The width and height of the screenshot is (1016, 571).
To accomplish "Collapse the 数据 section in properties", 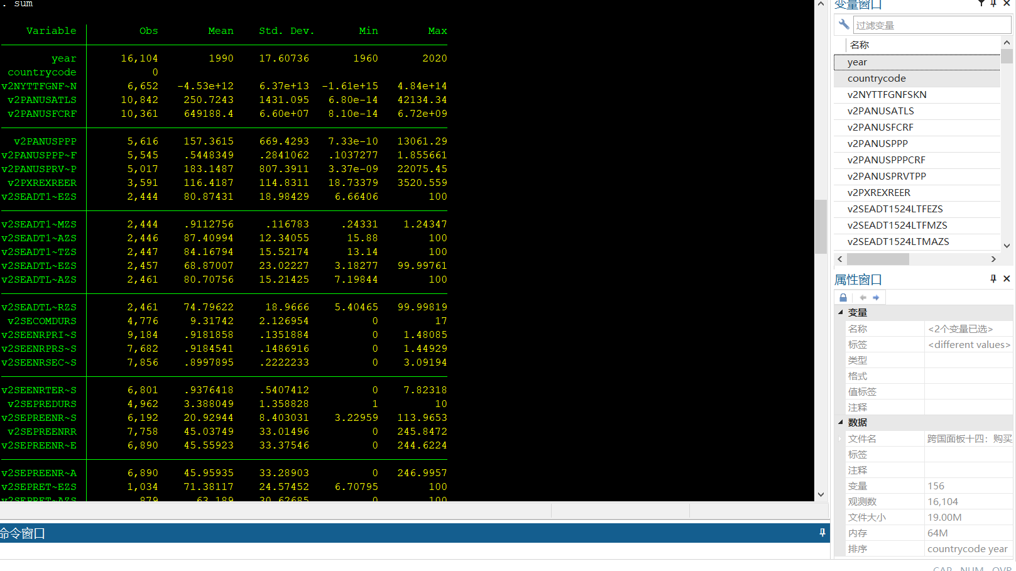I will click(841, 422).
